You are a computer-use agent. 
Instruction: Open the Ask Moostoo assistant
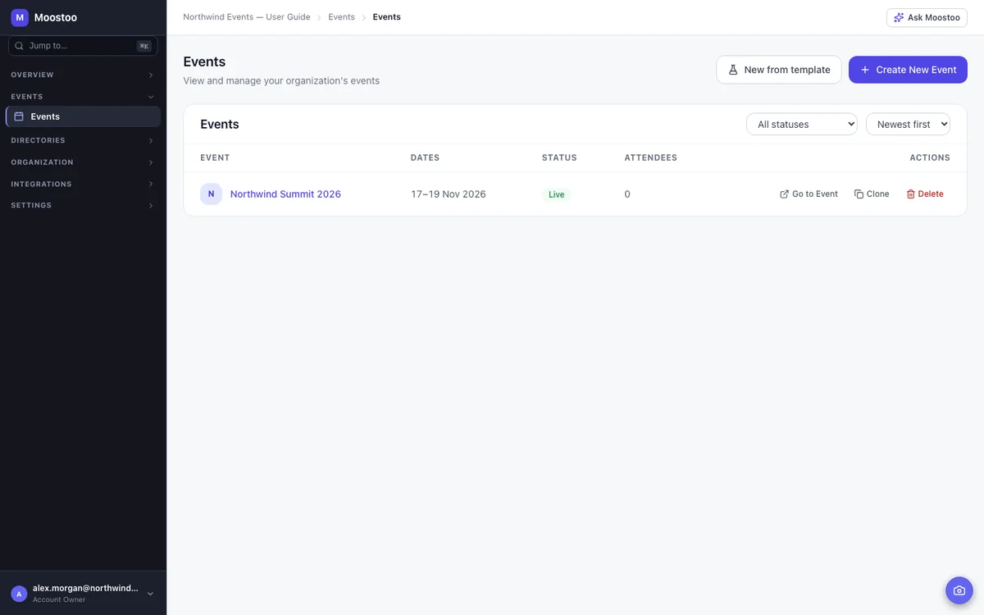pyautogui.click(x=927, y=17)
